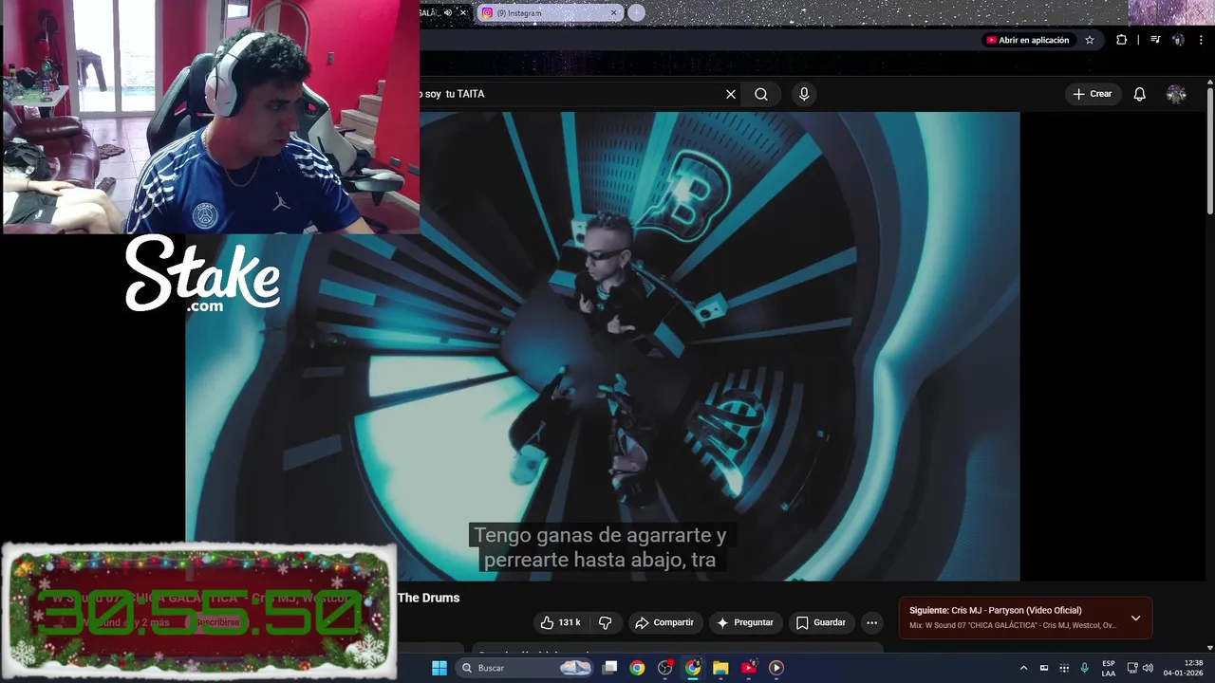Click the Compartir share button

664,622
